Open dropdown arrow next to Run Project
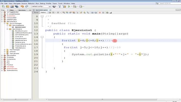The height and width of the screenshot is (102, 181). click(72, 7)
